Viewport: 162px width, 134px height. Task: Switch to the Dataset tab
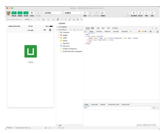point(103,104)
